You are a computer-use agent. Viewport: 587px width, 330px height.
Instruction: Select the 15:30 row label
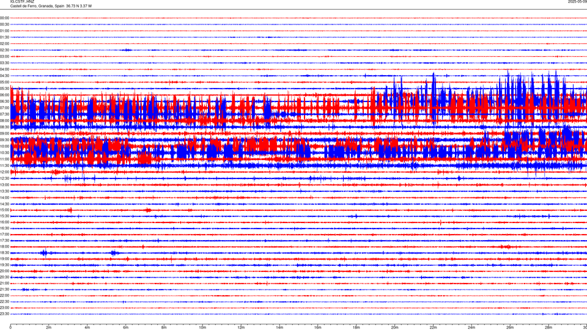(4, 216)
